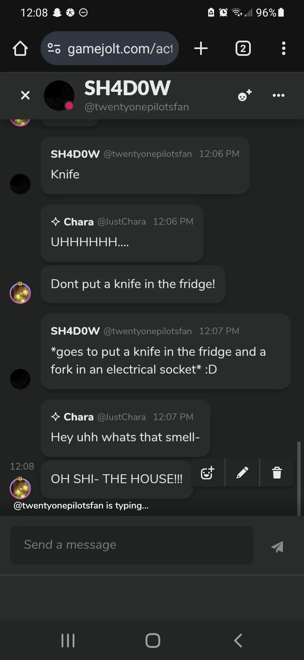Open the site info icon in address bar
Image resolution: width=304 pixels, height=660 pixels.
[54, 49]
